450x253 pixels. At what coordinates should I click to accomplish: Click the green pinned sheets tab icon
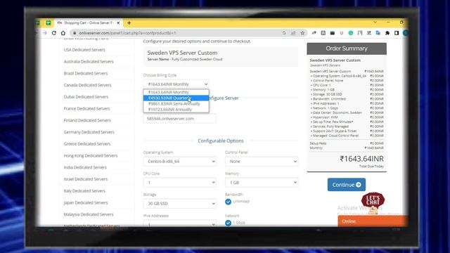(49, 22)
